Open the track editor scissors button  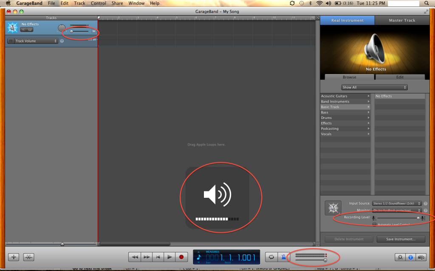28,257
